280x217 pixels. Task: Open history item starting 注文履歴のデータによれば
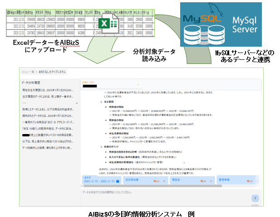48,96
